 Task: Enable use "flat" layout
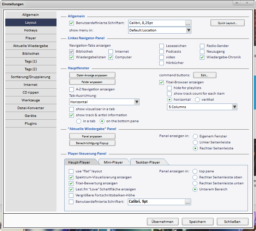pyautogui.click(x=71, y=171)
